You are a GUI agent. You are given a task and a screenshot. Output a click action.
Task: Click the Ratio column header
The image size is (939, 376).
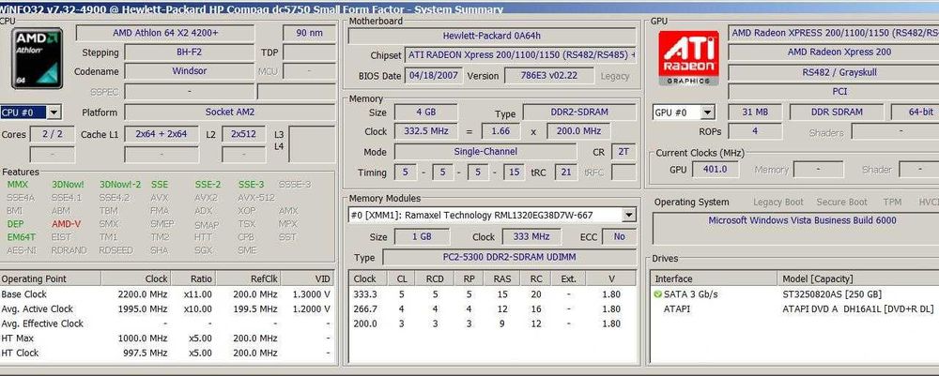pyautogui.click(x=193, y=278)
